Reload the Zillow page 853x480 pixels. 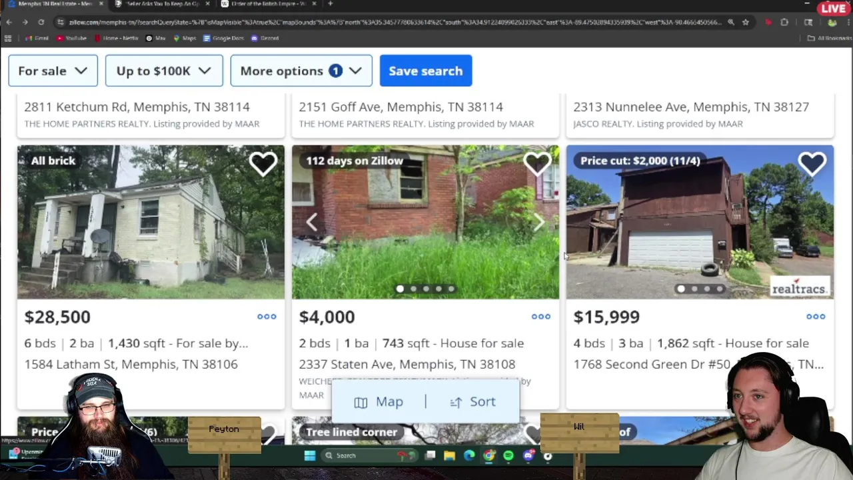[41, 22]
